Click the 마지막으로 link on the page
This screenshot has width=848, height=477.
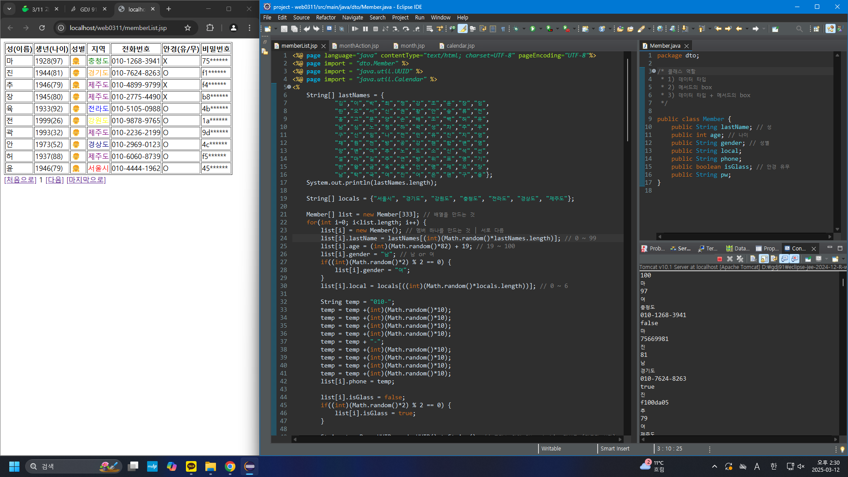pos(86,180)
